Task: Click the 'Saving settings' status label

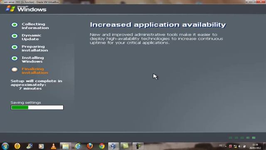Action: (x=26, y=102)
